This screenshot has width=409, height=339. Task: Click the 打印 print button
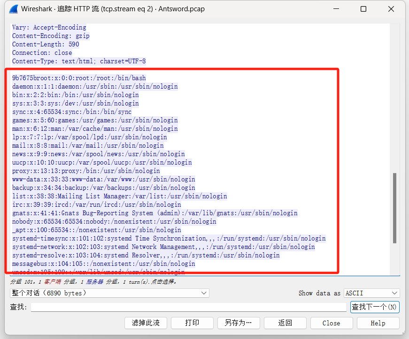192,323
